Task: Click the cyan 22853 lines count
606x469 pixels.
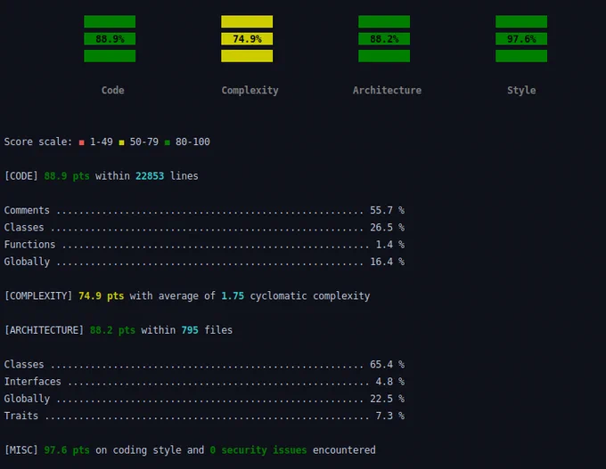Action: [x=150, y=176]
